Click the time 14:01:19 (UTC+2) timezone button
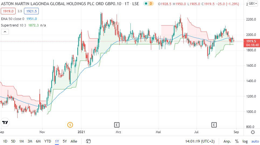This screenshot has height=145, width=260. pos(200,141)
